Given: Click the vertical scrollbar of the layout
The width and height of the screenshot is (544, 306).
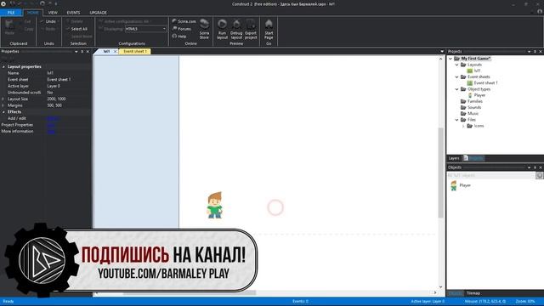Looking at the screenshot, I should [x=441, y=173].
